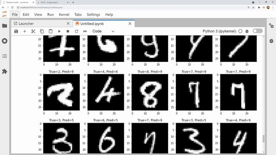Open the cell type dropdown showing Code
Screen dimensions: 276x155
103,31
